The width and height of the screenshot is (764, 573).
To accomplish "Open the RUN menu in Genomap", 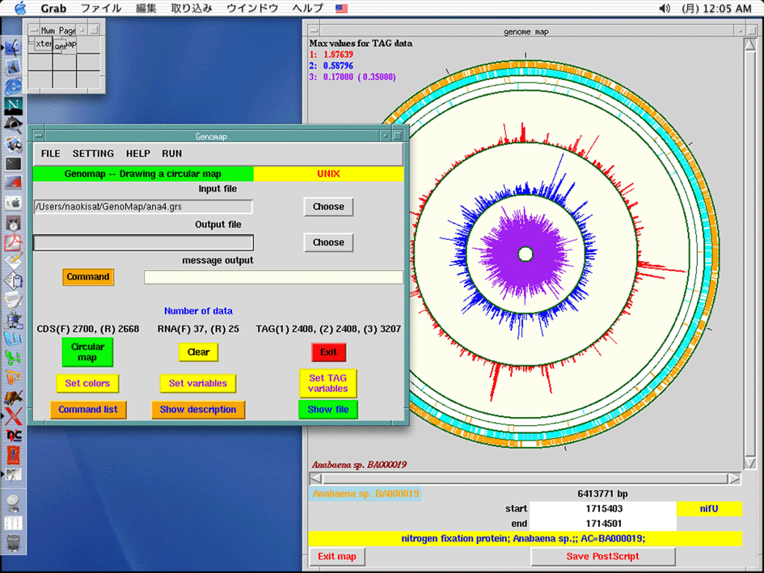I will point(171,154).
